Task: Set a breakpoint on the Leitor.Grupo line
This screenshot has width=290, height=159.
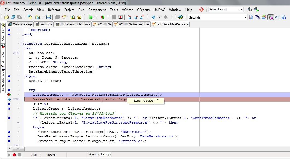Action: tap(9, 109)
